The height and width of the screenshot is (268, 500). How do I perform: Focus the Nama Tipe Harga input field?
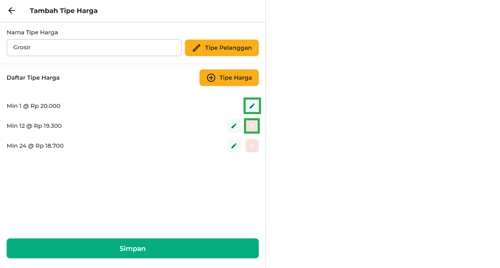(94, 48)
